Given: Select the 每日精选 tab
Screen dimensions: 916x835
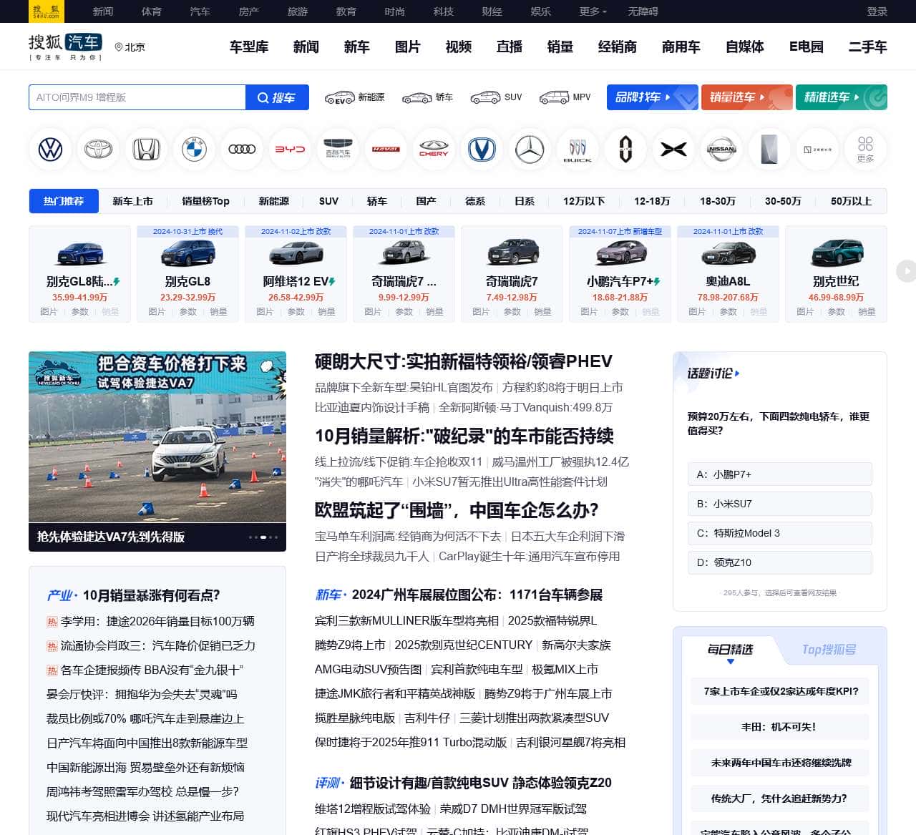Looking at the screenshot, I should [730, 649].
